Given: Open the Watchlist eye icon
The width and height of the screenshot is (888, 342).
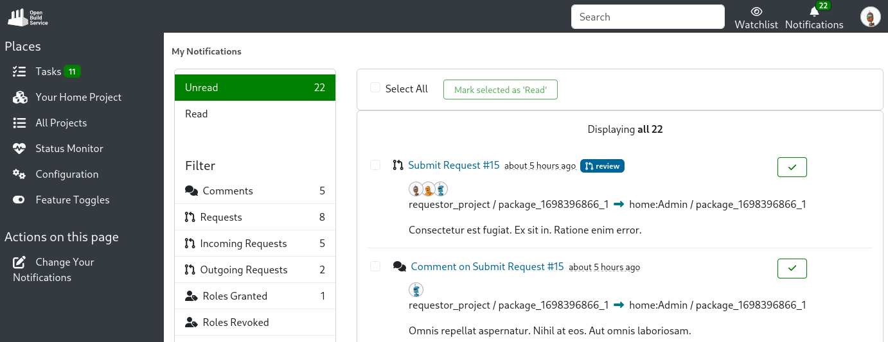Looking at the screenshot, I should 756,12.
